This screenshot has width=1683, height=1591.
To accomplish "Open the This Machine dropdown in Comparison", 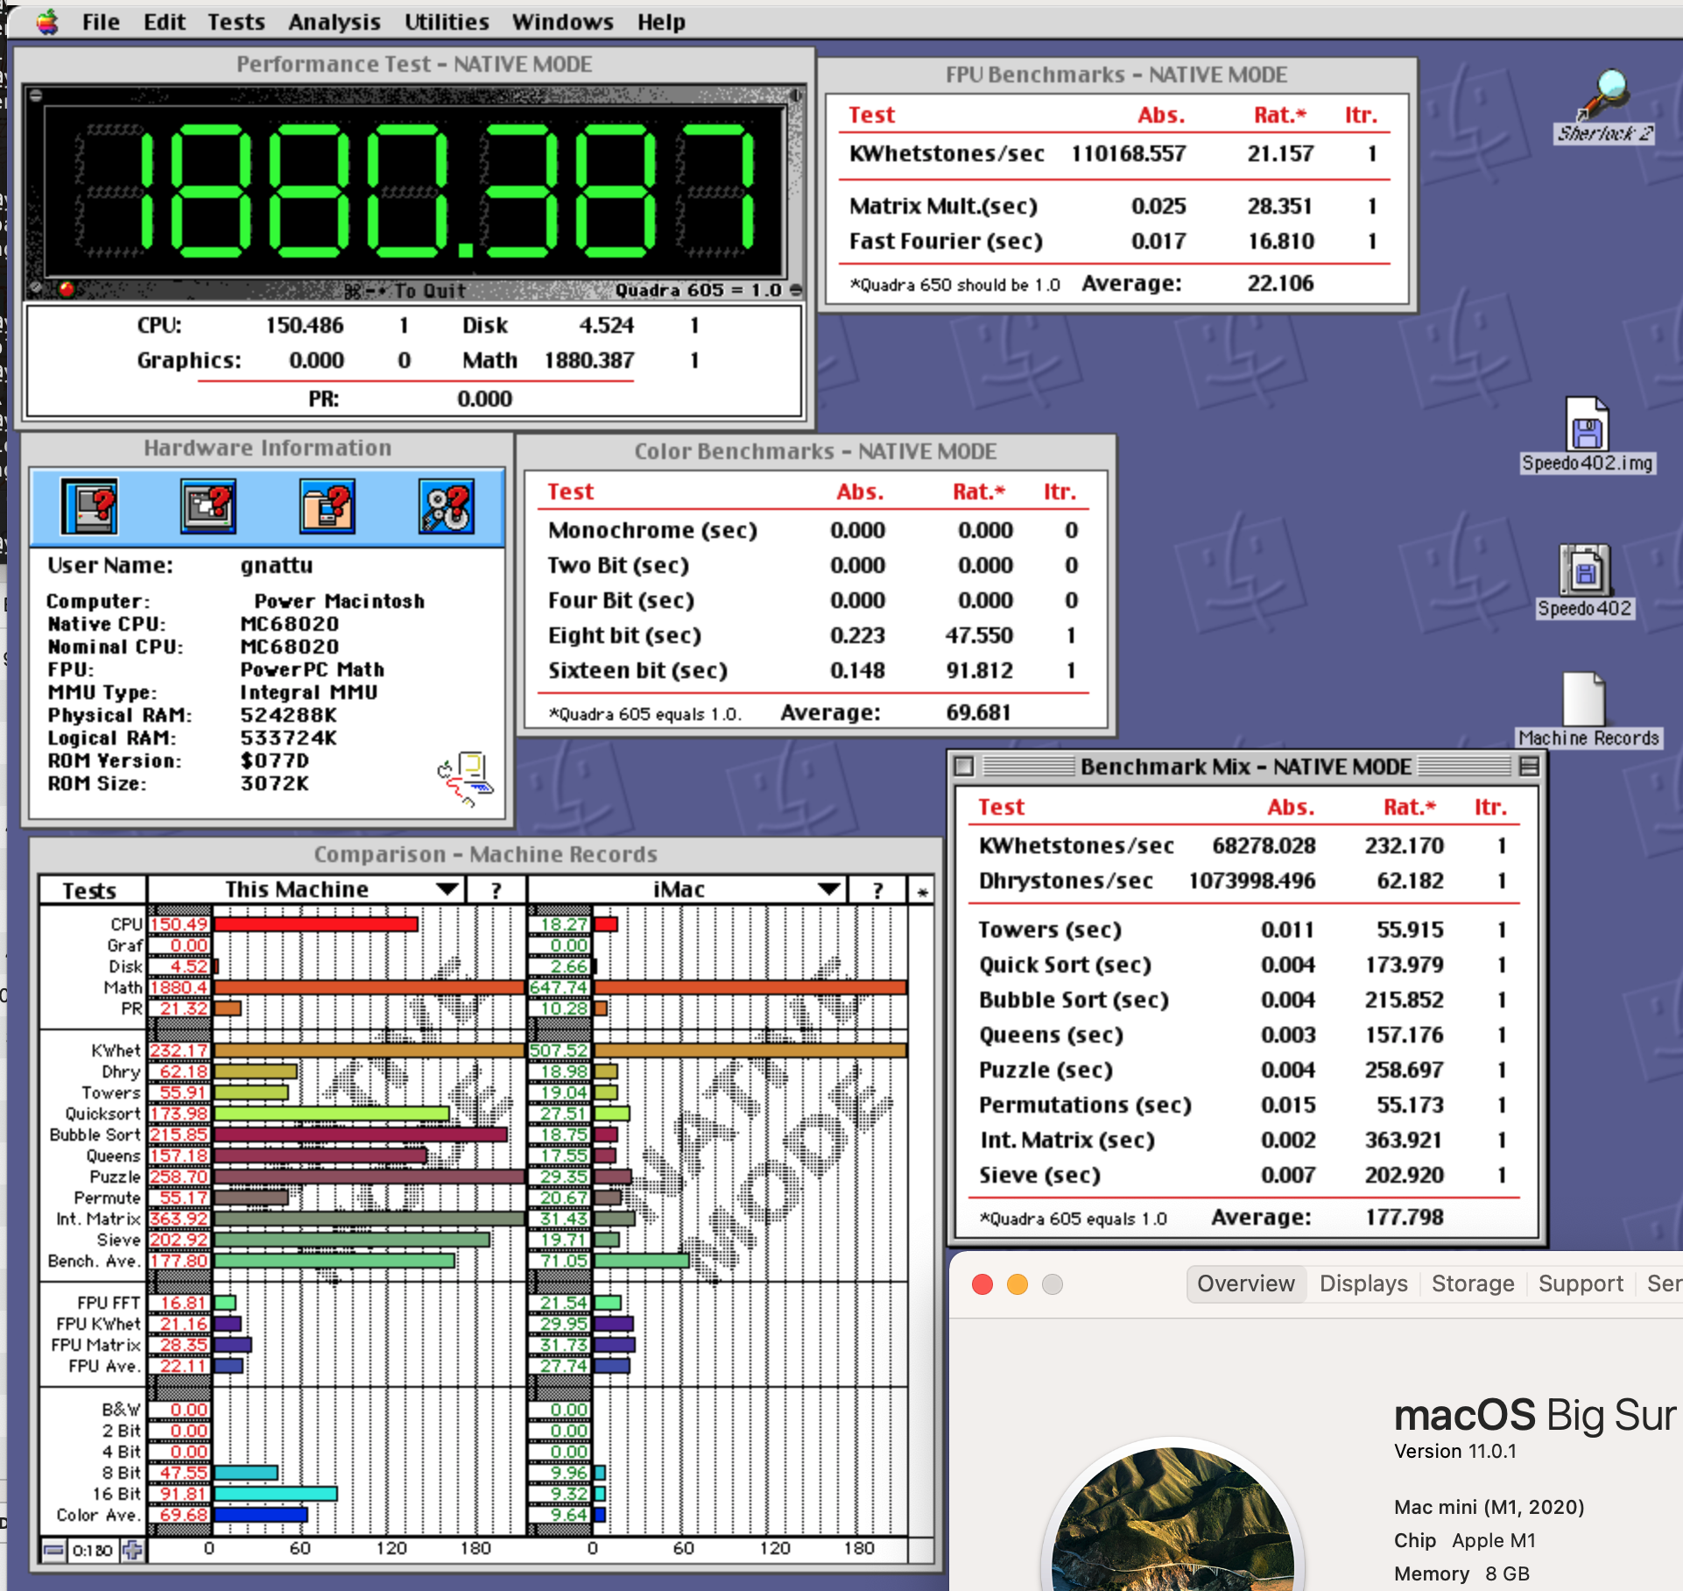I will 447,889.
